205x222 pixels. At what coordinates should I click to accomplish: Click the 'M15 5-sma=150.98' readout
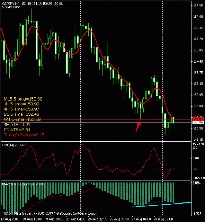23,99
